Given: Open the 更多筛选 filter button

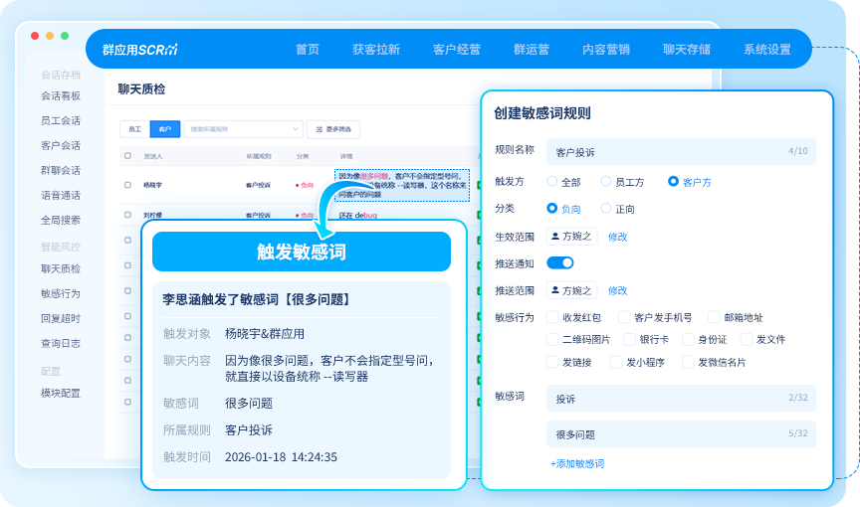Looking at the screenshot, I should (x=333, y=129).
